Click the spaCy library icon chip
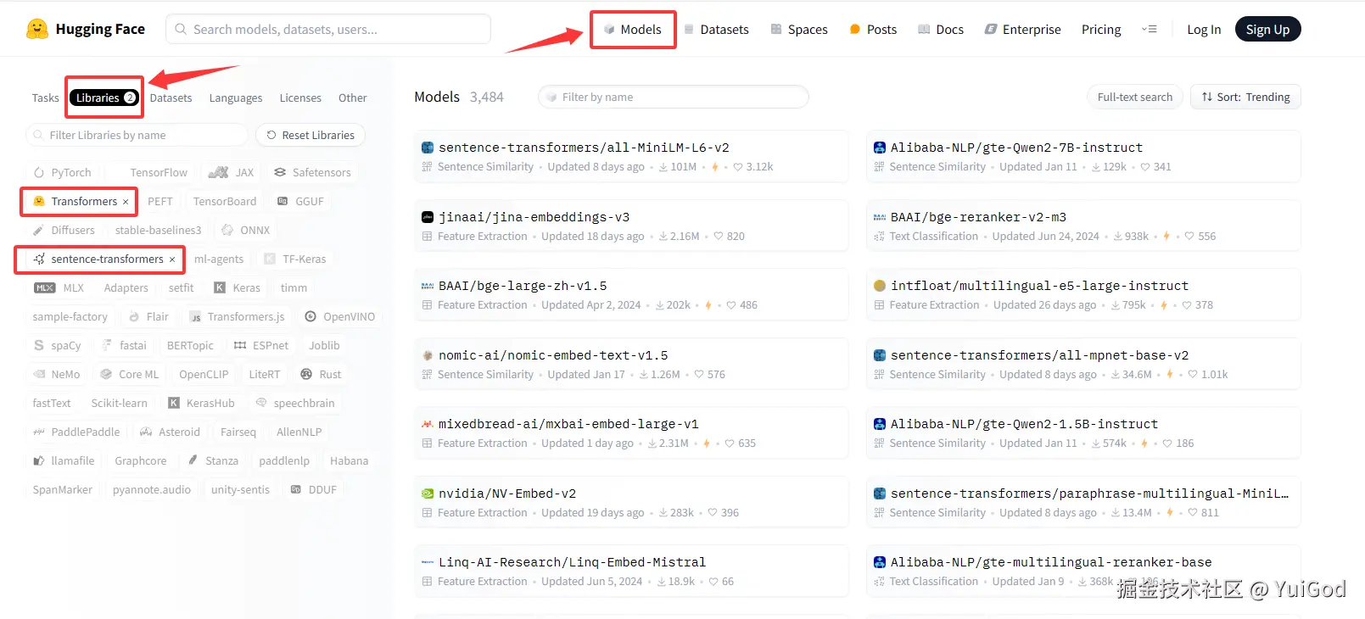 pyautogui.click(x=58, y=345)
